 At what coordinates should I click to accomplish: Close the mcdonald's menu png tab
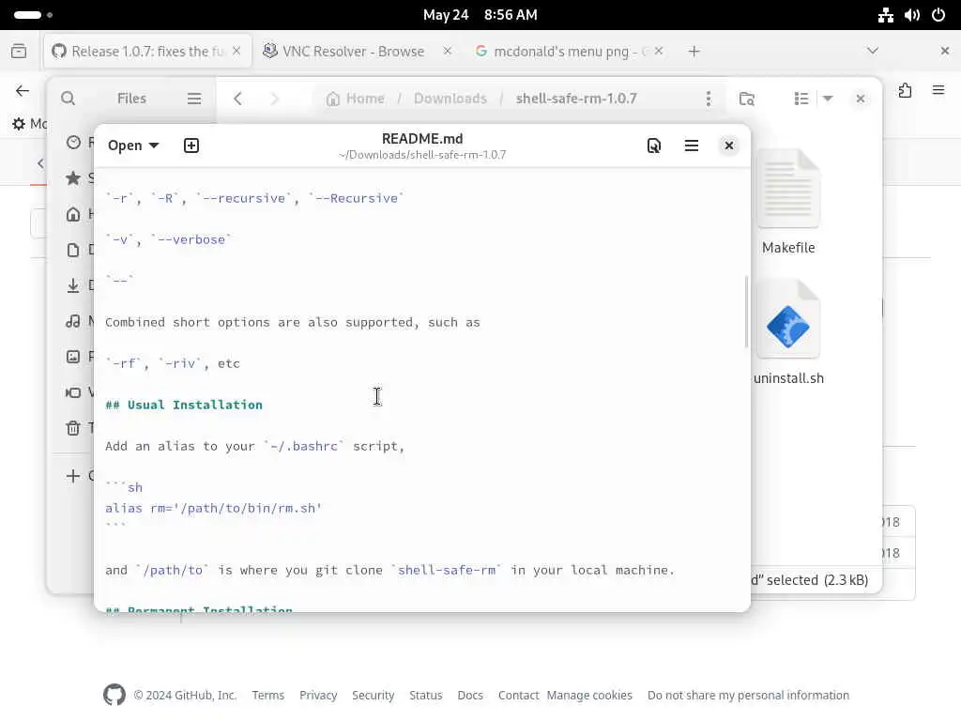pyautogui.click(x=658, y=51)
